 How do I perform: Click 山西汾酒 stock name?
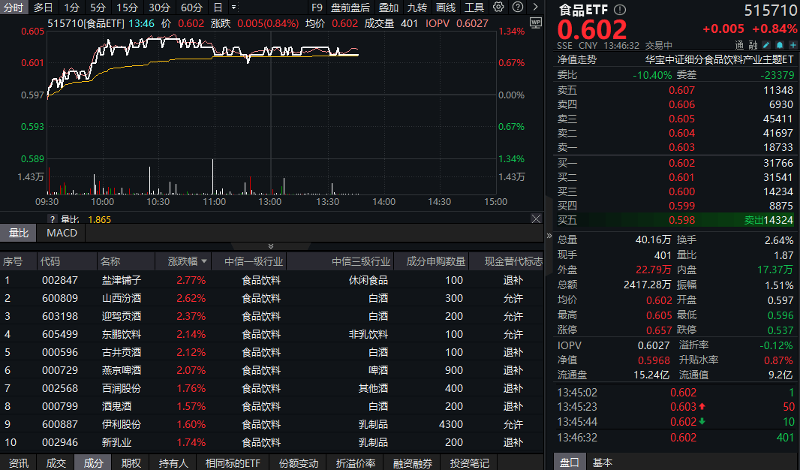[x=121, y=298]
